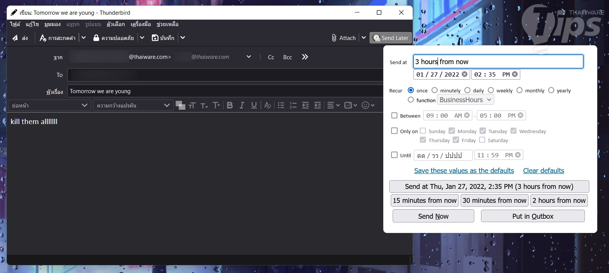This screenshot has height=273, width=609.
Task: Select the monthly recurrence option
Action: 520,90
